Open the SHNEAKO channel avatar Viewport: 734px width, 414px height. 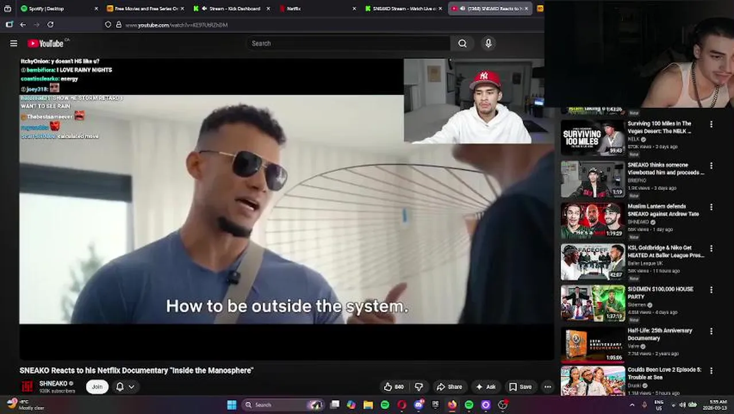point(27,387)
